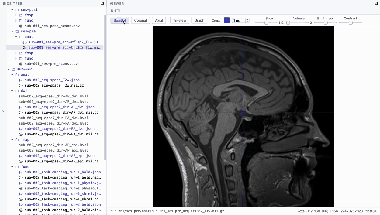Collapse the ses-post folder
The image size is (380, 215).
pyautogui.click(x=12, y=10)
